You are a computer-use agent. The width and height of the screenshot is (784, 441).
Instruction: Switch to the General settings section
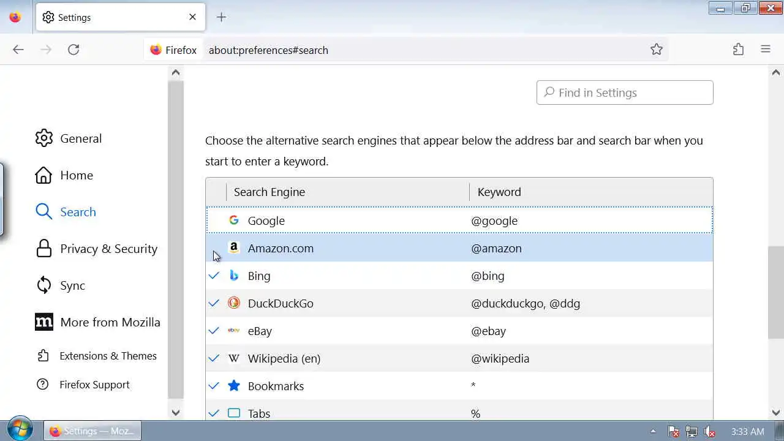point(80,138)
